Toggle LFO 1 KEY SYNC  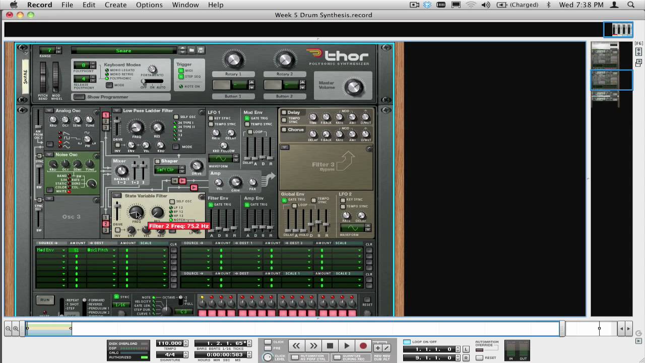(x=211, y=118)
